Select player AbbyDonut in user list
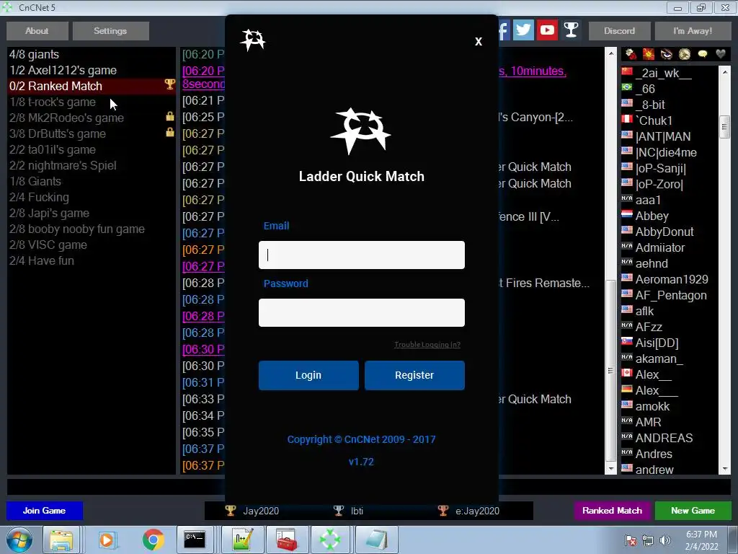This screenshot has width=738, height=554. click(x=670, y=232)
